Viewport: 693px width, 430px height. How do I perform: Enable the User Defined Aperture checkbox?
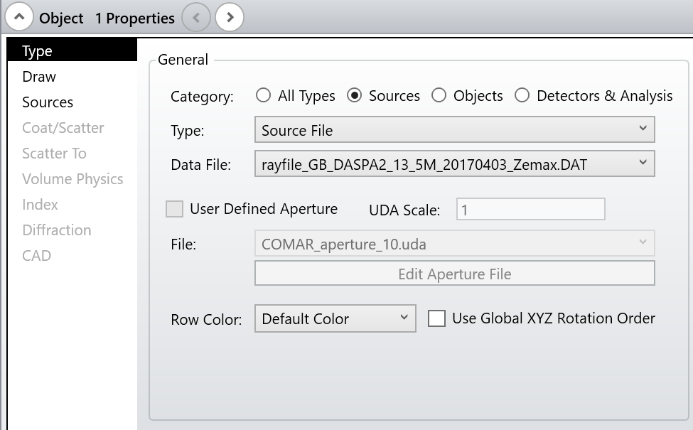[x=174, y=209]
